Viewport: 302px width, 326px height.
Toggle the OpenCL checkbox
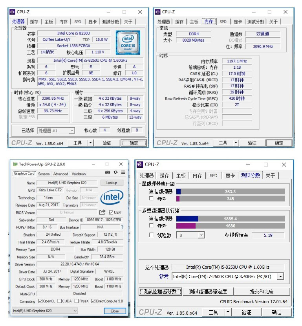[x=40, y=301]
